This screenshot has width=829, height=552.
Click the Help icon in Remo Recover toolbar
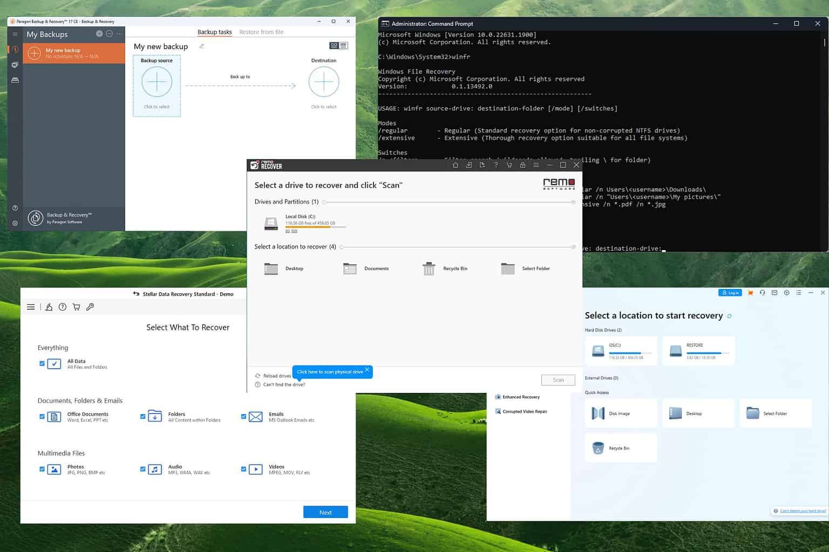(496, 165)
